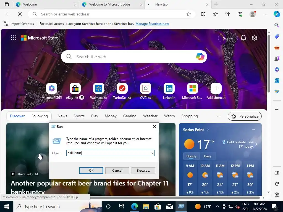Open the TurboTax shortcut tile

122,88
